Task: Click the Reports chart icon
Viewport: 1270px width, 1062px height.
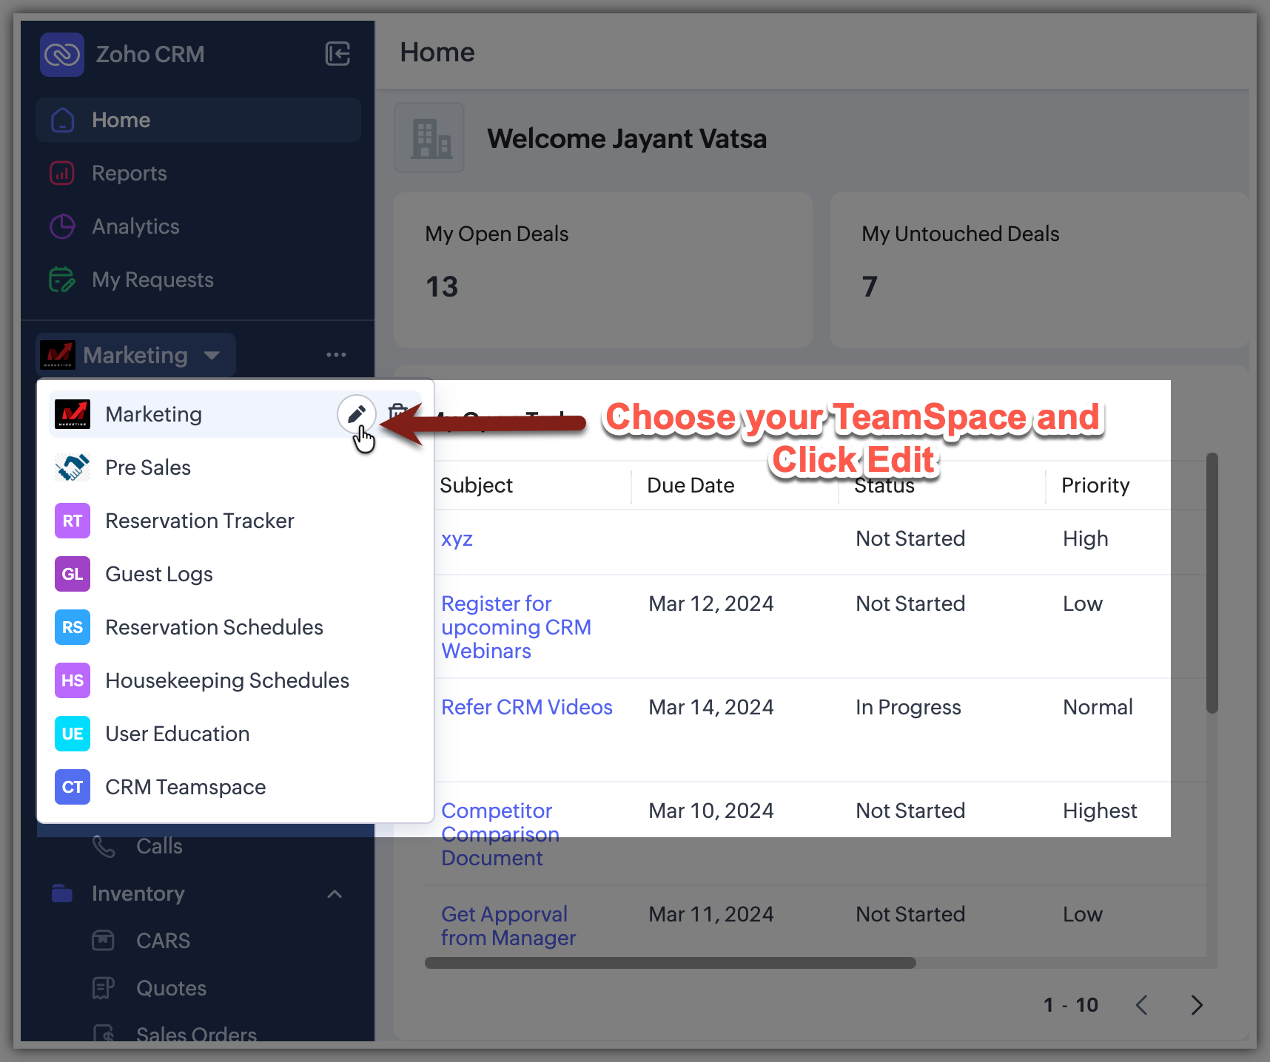Action: (x=62, y=173)
